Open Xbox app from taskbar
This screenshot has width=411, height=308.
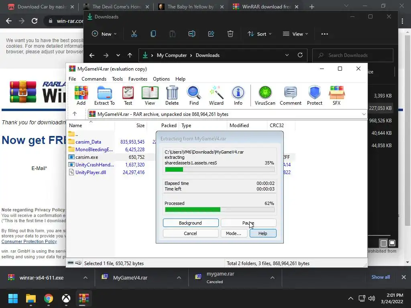pyautogui.click(x=66, y=298)
